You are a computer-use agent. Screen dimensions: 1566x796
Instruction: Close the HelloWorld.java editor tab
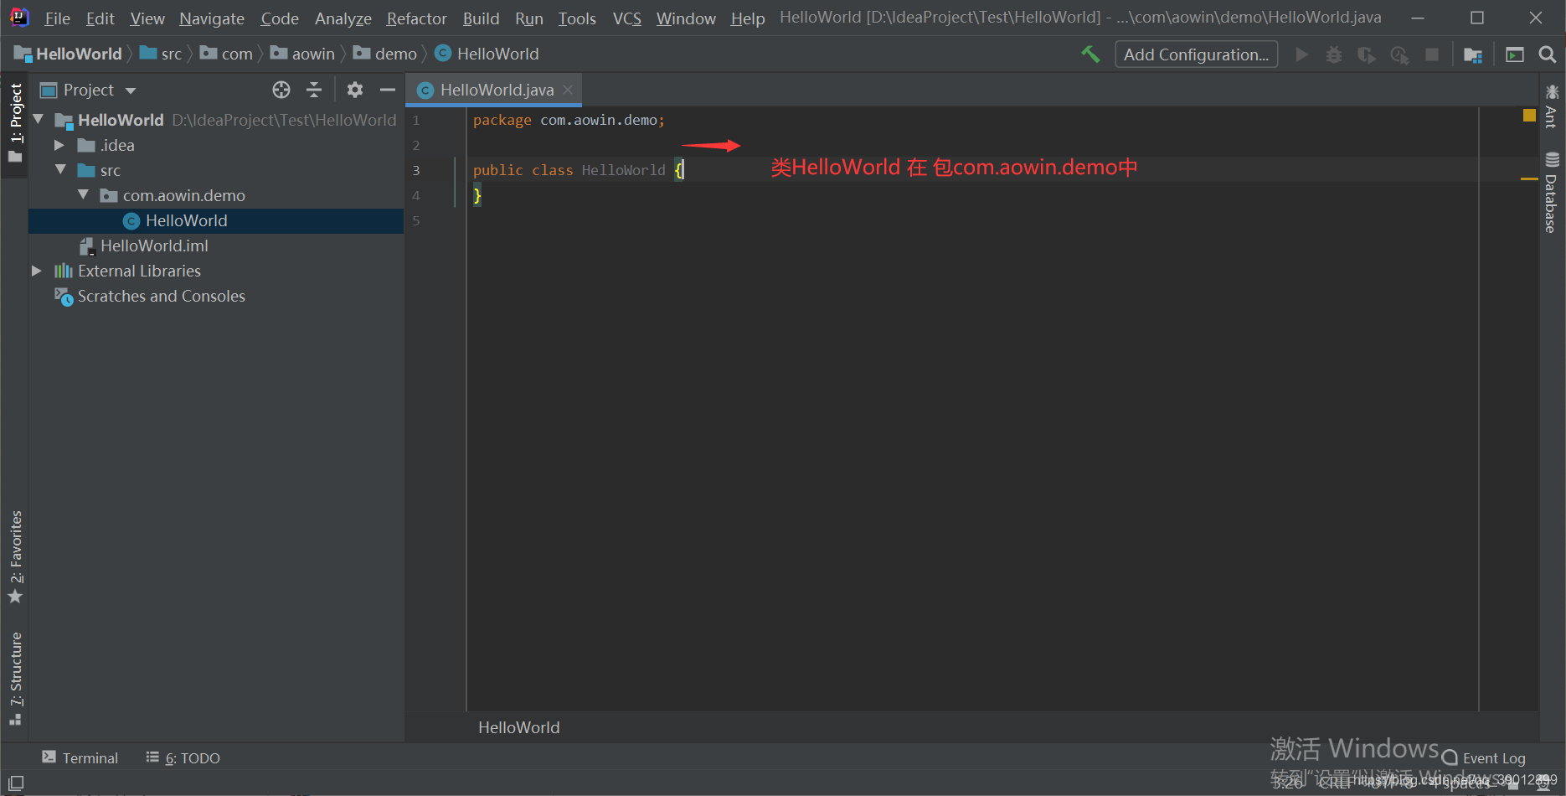click(568, 90)
